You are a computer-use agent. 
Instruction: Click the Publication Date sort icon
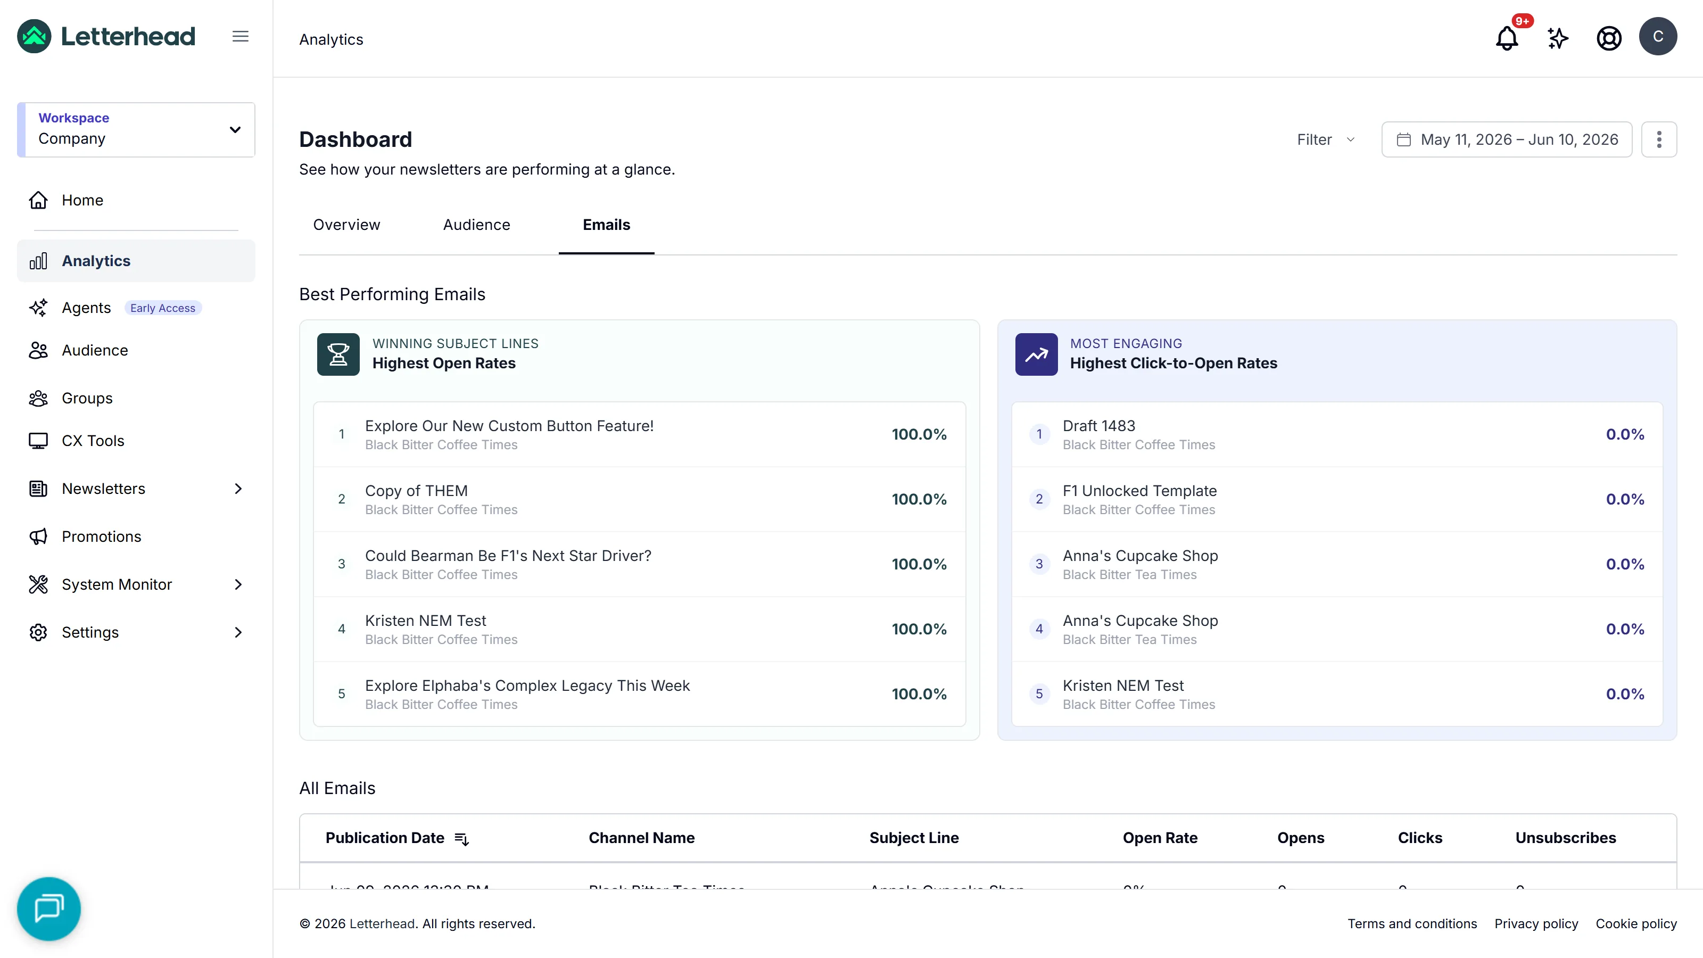[x=461, y=838]
